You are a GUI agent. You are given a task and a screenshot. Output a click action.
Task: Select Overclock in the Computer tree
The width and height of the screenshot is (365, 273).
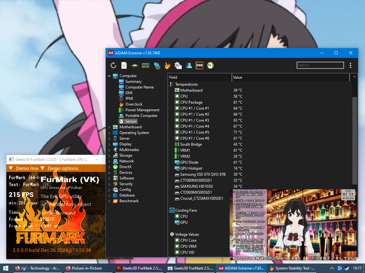coord(134,104)
